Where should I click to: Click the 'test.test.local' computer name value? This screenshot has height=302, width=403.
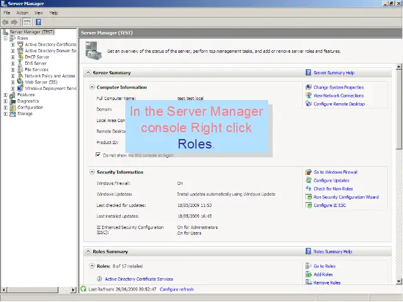pyautogui.click(x=190, y=98)
